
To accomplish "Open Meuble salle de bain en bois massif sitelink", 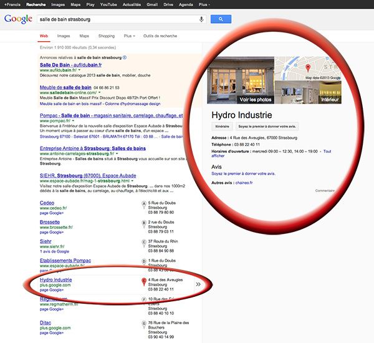I will point(70,104).
